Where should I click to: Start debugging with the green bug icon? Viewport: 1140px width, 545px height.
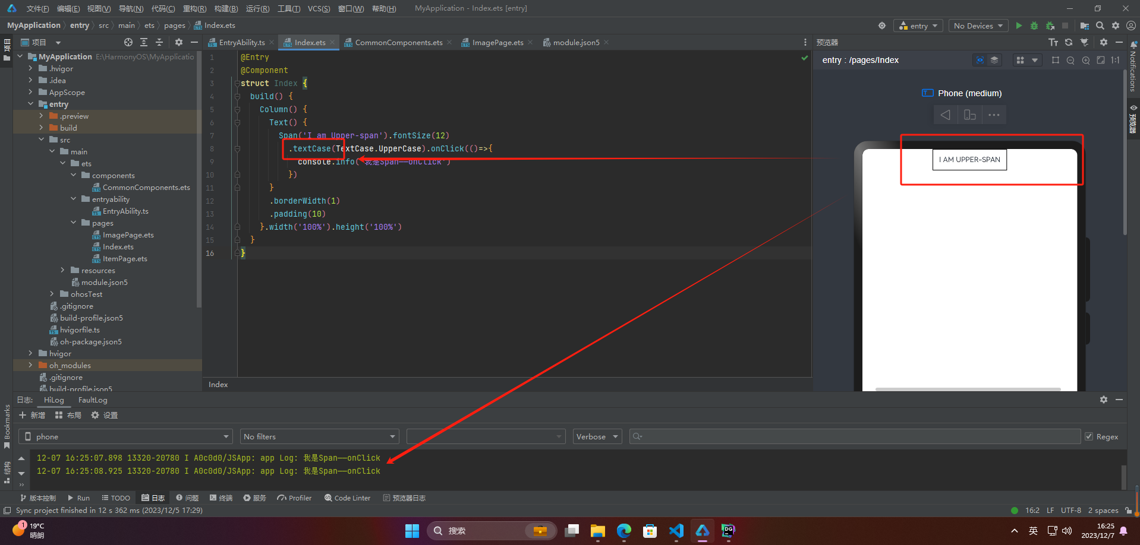tap(1034, 26)
